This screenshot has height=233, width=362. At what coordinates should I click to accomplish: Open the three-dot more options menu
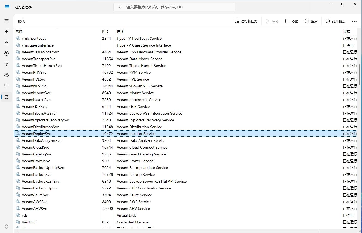click(354, 21)
